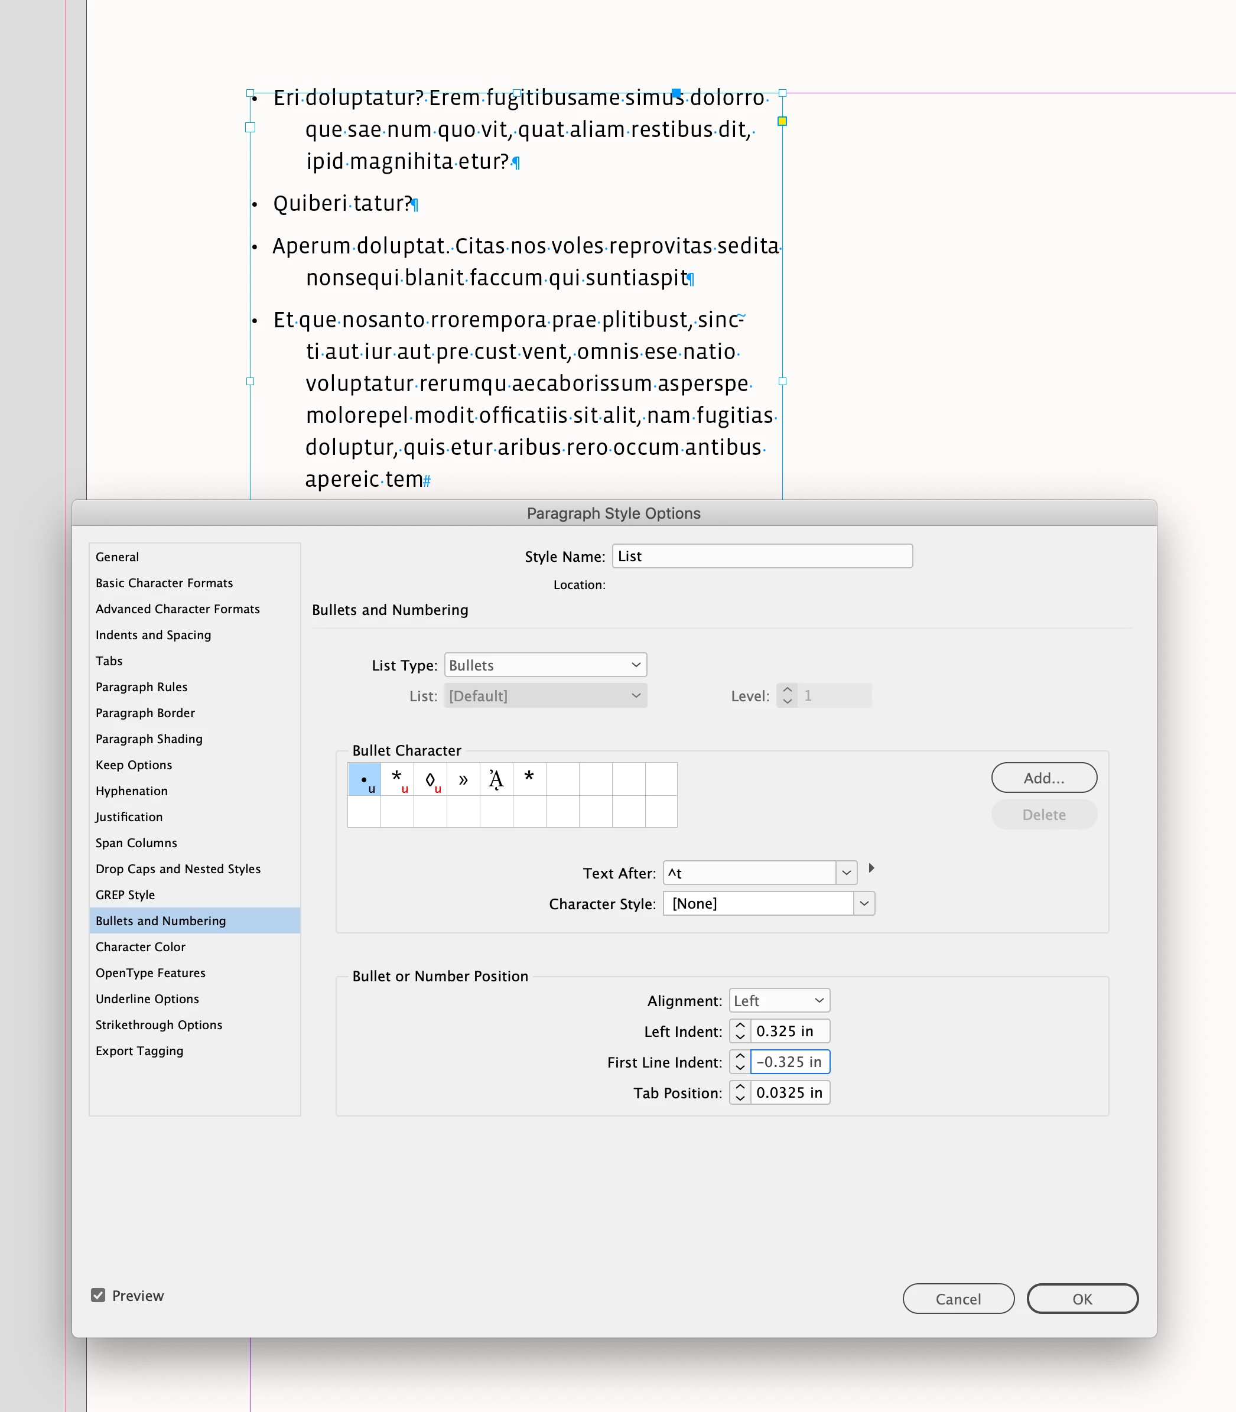The height and width of the screenshot is (1412, 1236).
Task: Click the Style Name text field
Action: (x=762, y=556)
